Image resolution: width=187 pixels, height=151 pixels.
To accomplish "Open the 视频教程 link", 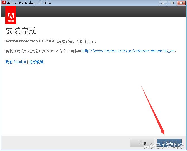I will [36, 62].
